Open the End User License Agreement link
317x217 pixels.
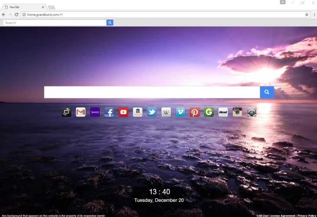276,216
